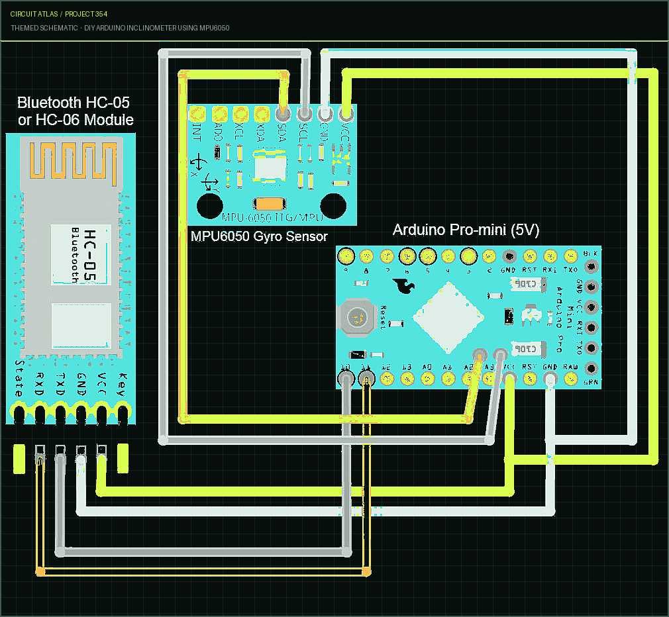Click the HC-05 Bluetooth label sticker
Viewport: 669px width, 617px height.
pyautogui.click(x=81, y=255)
